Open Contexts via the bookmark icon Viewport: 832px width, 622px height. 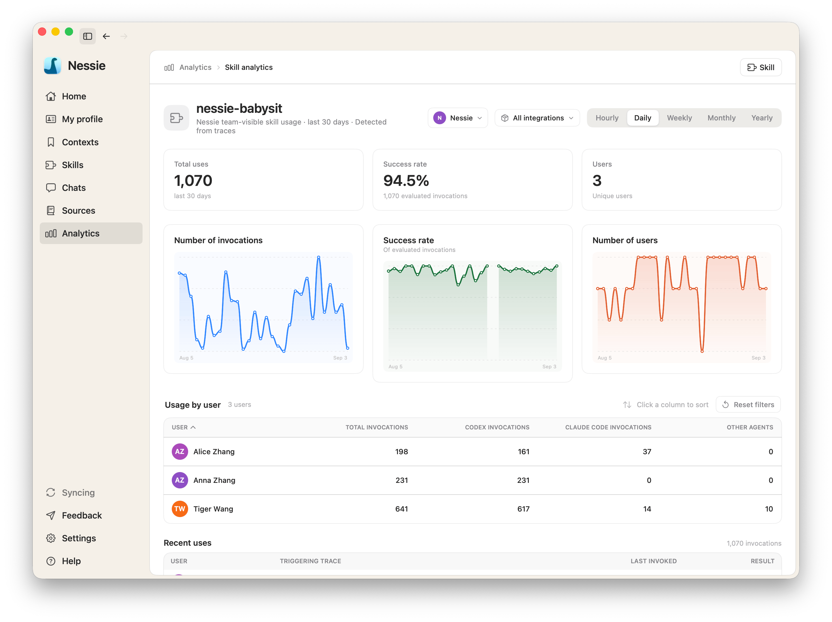pos(51,142)
